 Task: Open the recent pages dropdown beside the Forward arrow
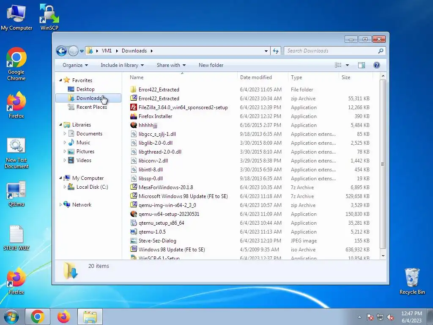[82, 51]
